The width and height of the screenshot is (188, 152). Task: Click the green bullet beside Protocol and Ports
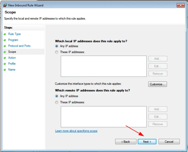point(5,46)
